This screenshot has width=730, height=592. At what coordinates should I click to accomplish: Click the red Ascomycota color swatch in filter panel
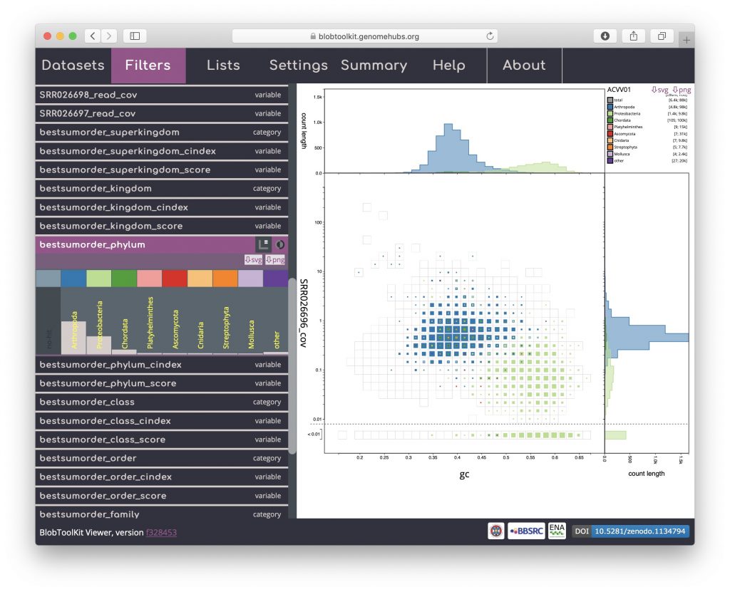pyautogui.click(x=175, y=278)
